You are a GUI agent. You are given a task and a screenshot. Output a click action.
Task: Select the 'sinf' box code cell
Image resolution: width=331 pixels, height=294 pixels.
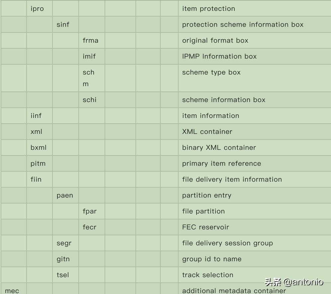coord(63,25)
